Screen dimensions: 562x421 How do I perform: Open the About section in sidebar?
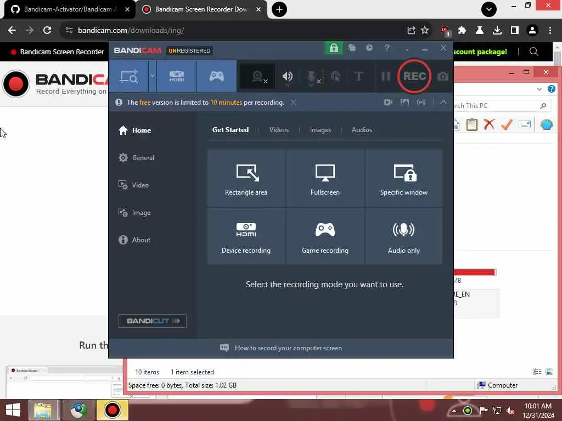(134, 240)
